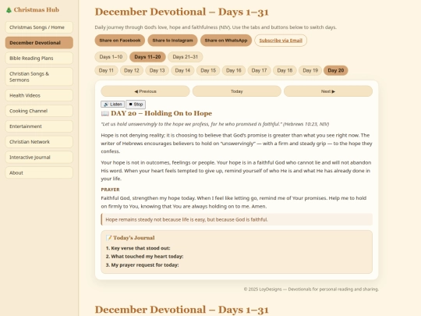Click the LoyDesigns copyright footer text
The height and width of the screenshot is (316, 421).
click(311, 289)
